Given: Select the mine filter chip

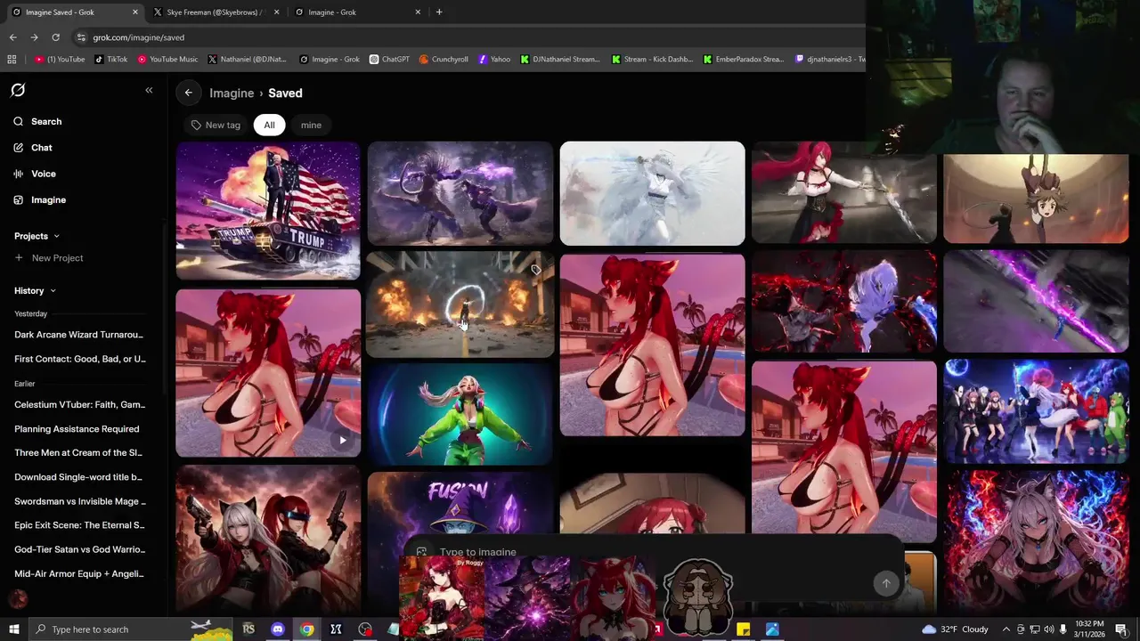Looking at the screenshot, I should [311, 125].
